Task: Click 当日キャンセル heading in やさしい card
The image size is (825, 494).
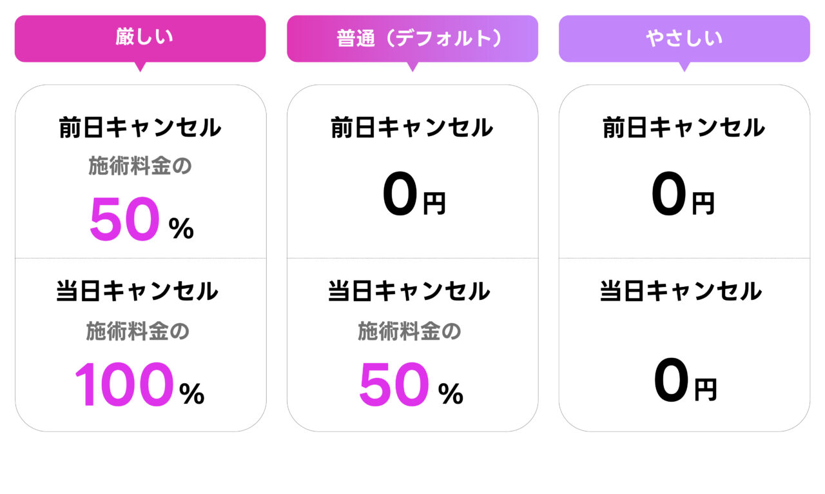Action: point(681,291)
